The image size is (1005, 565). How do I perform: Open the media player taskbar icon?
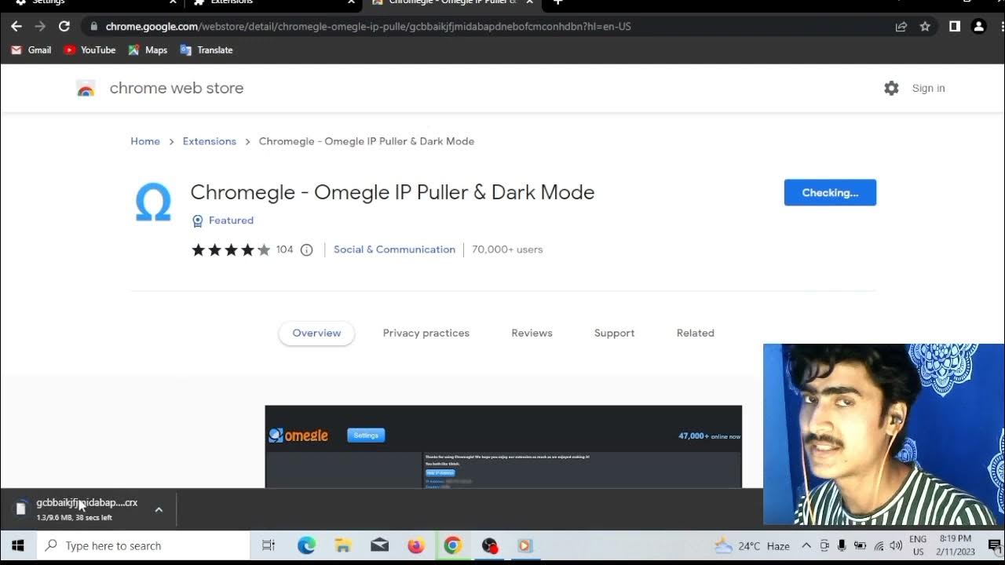point(525,545)
